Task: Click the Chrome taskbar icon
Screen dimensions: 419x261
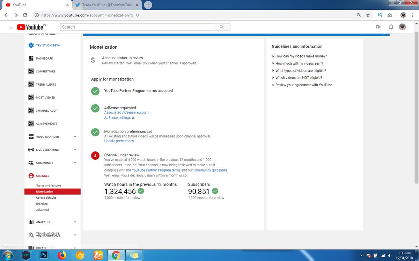Action: (116, 255)
